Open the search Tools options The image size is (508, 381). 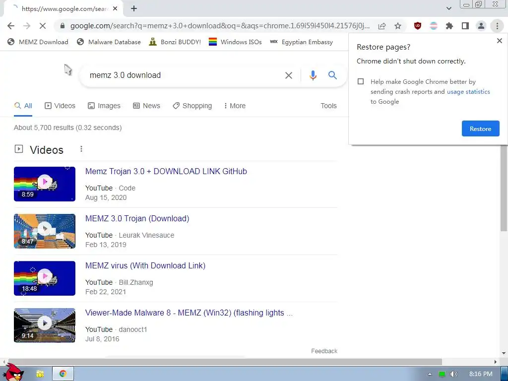point(328,106)
